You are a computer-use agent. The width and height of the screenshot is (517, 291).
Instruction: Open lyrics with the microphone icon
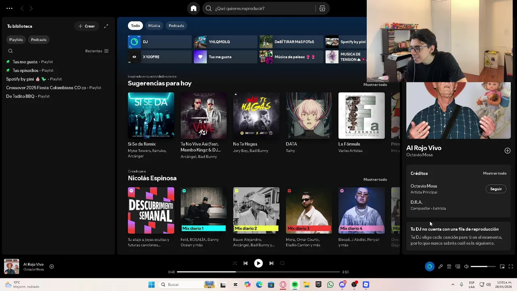click(x=441, y=267)
